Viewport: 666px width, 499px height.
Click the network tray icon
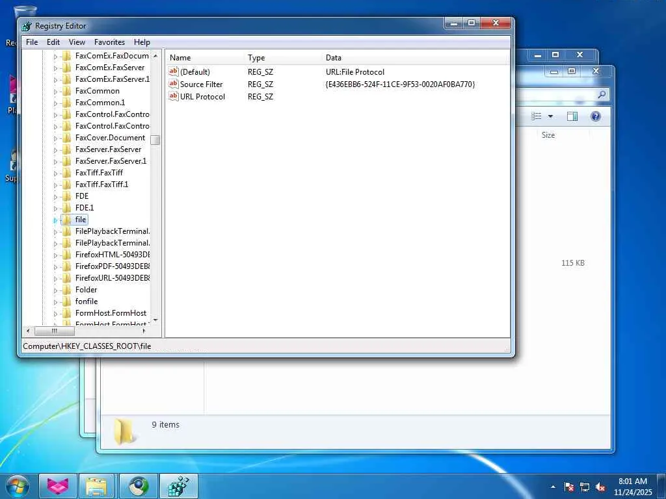pos(585,487)
